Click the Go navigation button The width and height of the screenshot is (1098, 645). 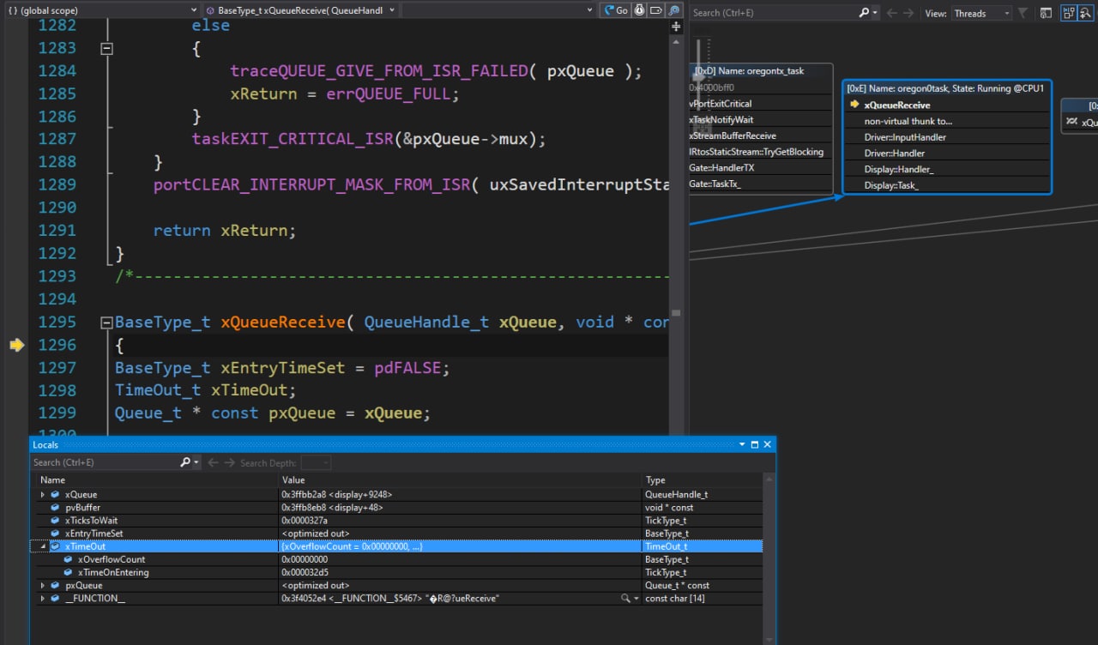pos(616,11)
